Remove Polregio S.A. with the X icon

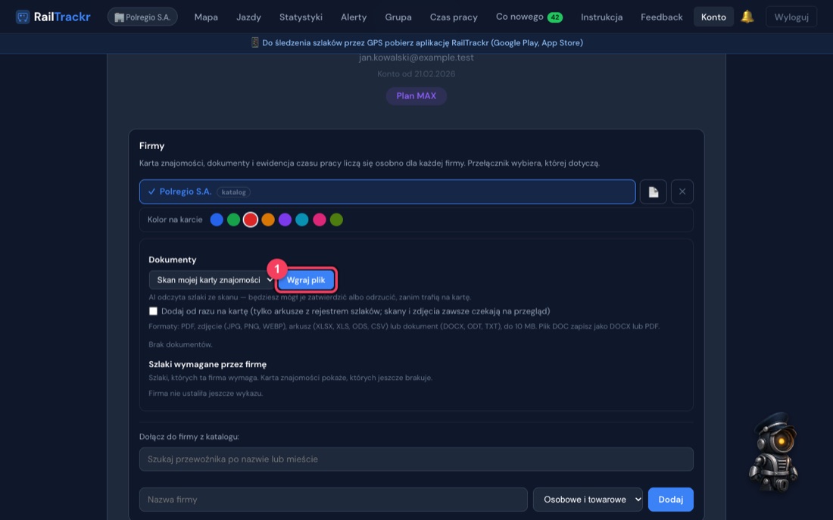(x=682, y=191)
